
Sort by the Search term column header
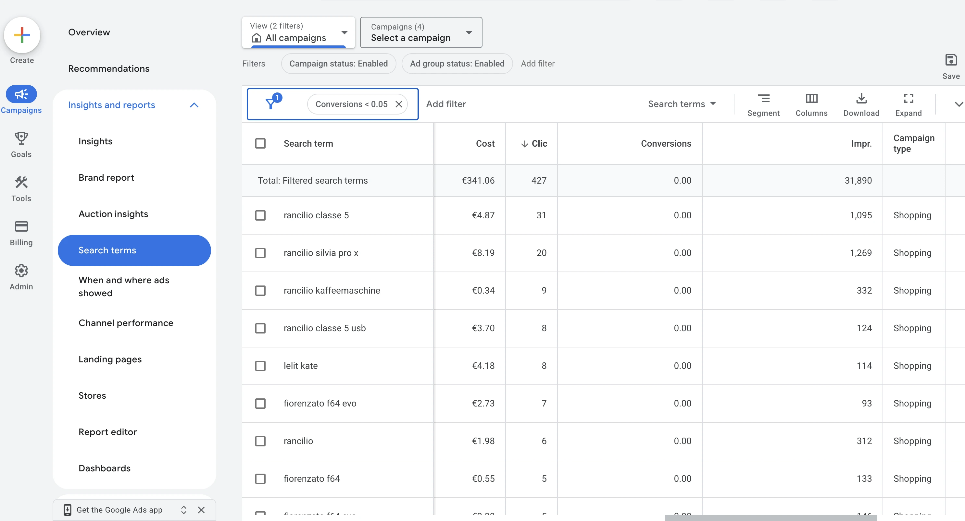click(308, 144)
